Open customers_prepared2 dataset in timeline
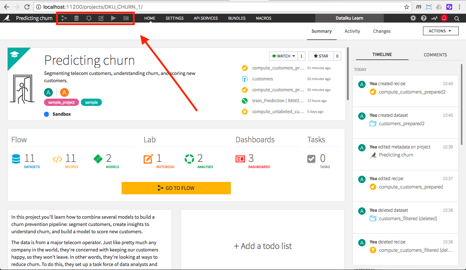This screenshot has width=466, height=270. click(x=402, y=124)
